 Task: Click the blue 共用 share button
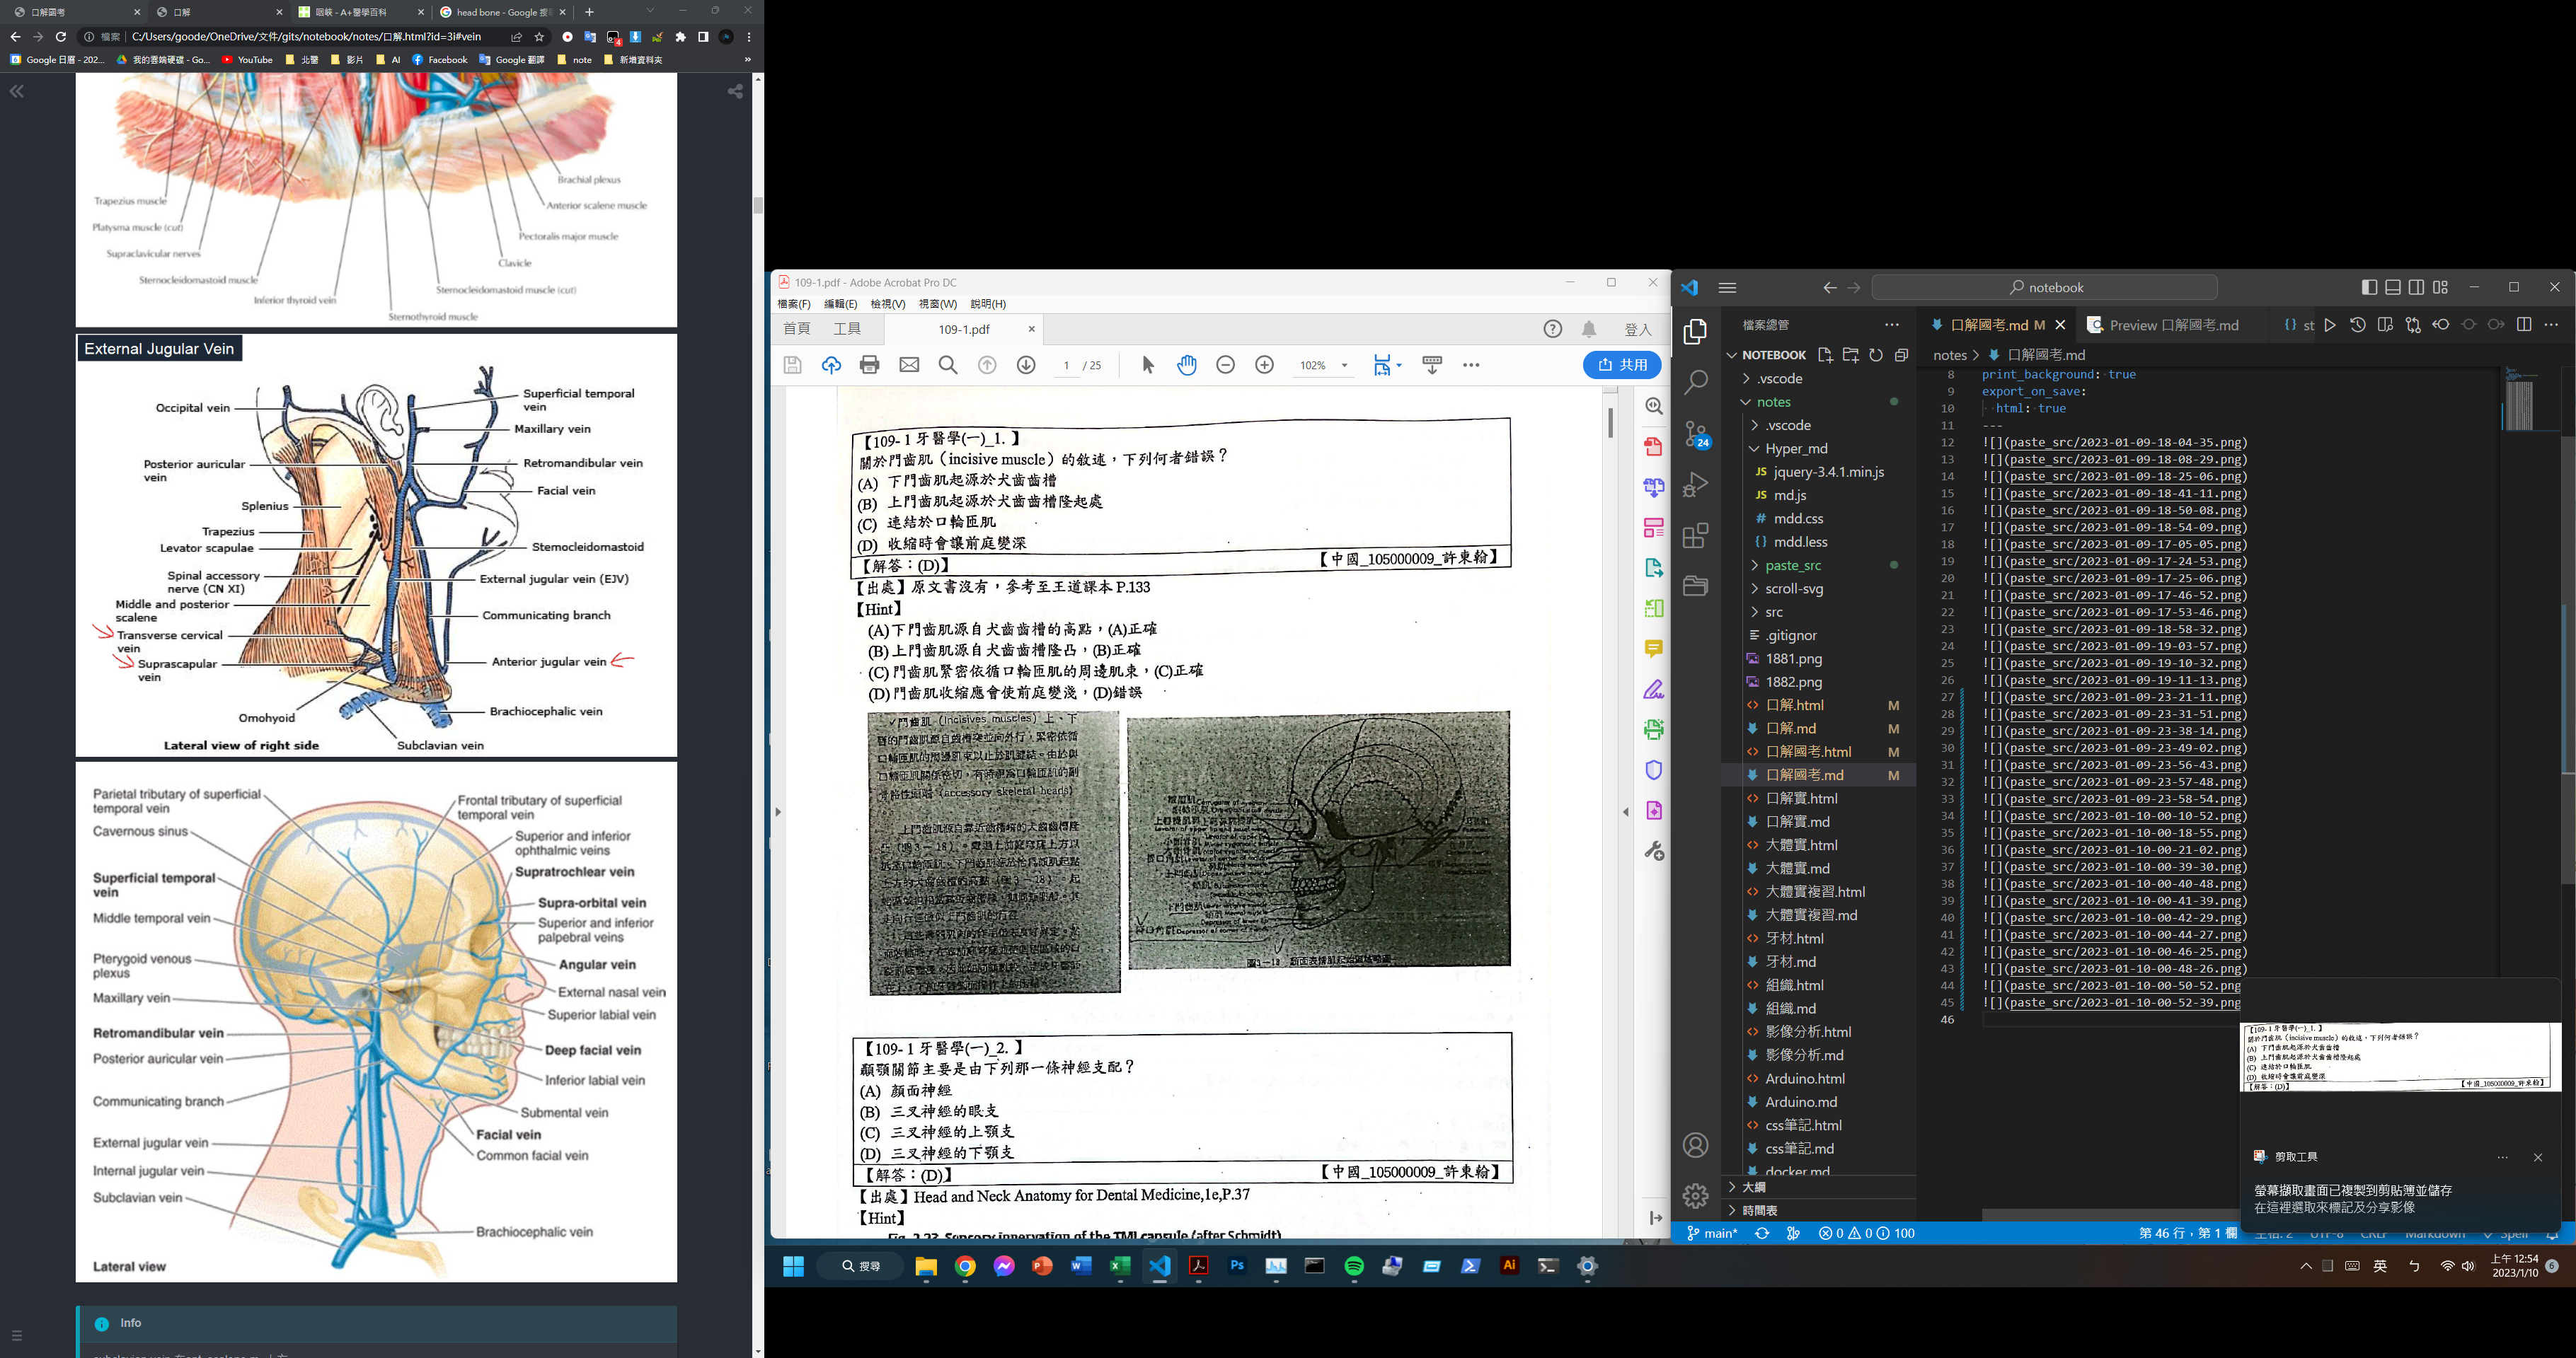click(1621, 365)
